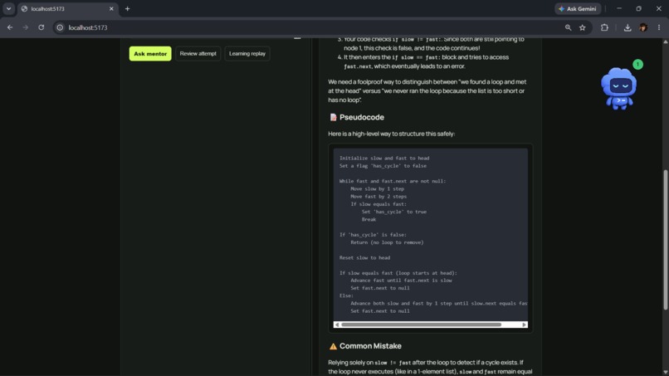Screen dimensions: 669x376
Task: Click 'While fast and fast.next are not null' line
Action: pos(393,181)
